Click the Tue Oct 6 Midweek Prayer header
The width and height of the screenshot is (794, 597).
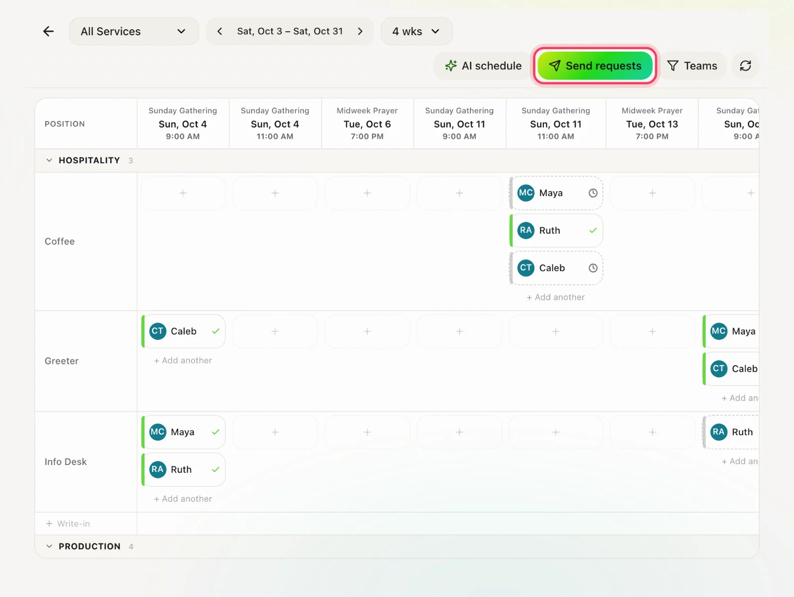pyautogui.click(x=367, y=124)
